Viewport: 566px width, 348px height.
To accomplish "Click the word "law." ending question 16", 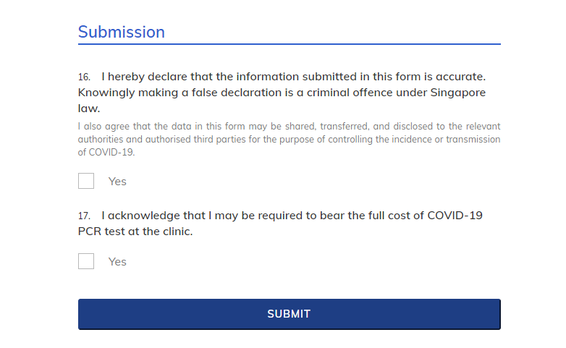I will [89, 109].
